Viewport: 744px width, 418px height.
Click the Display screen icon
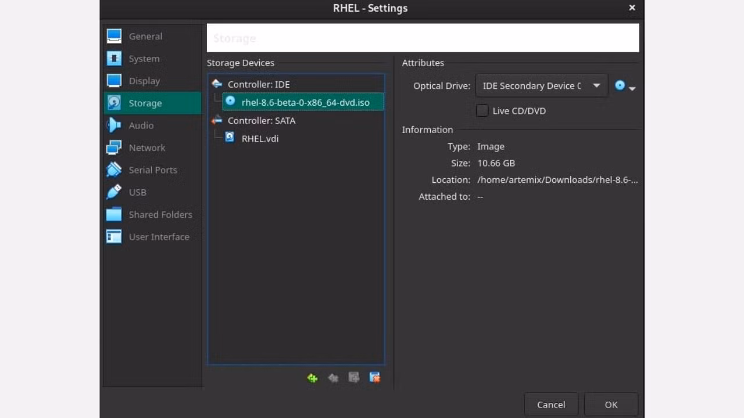click(114, 81)
